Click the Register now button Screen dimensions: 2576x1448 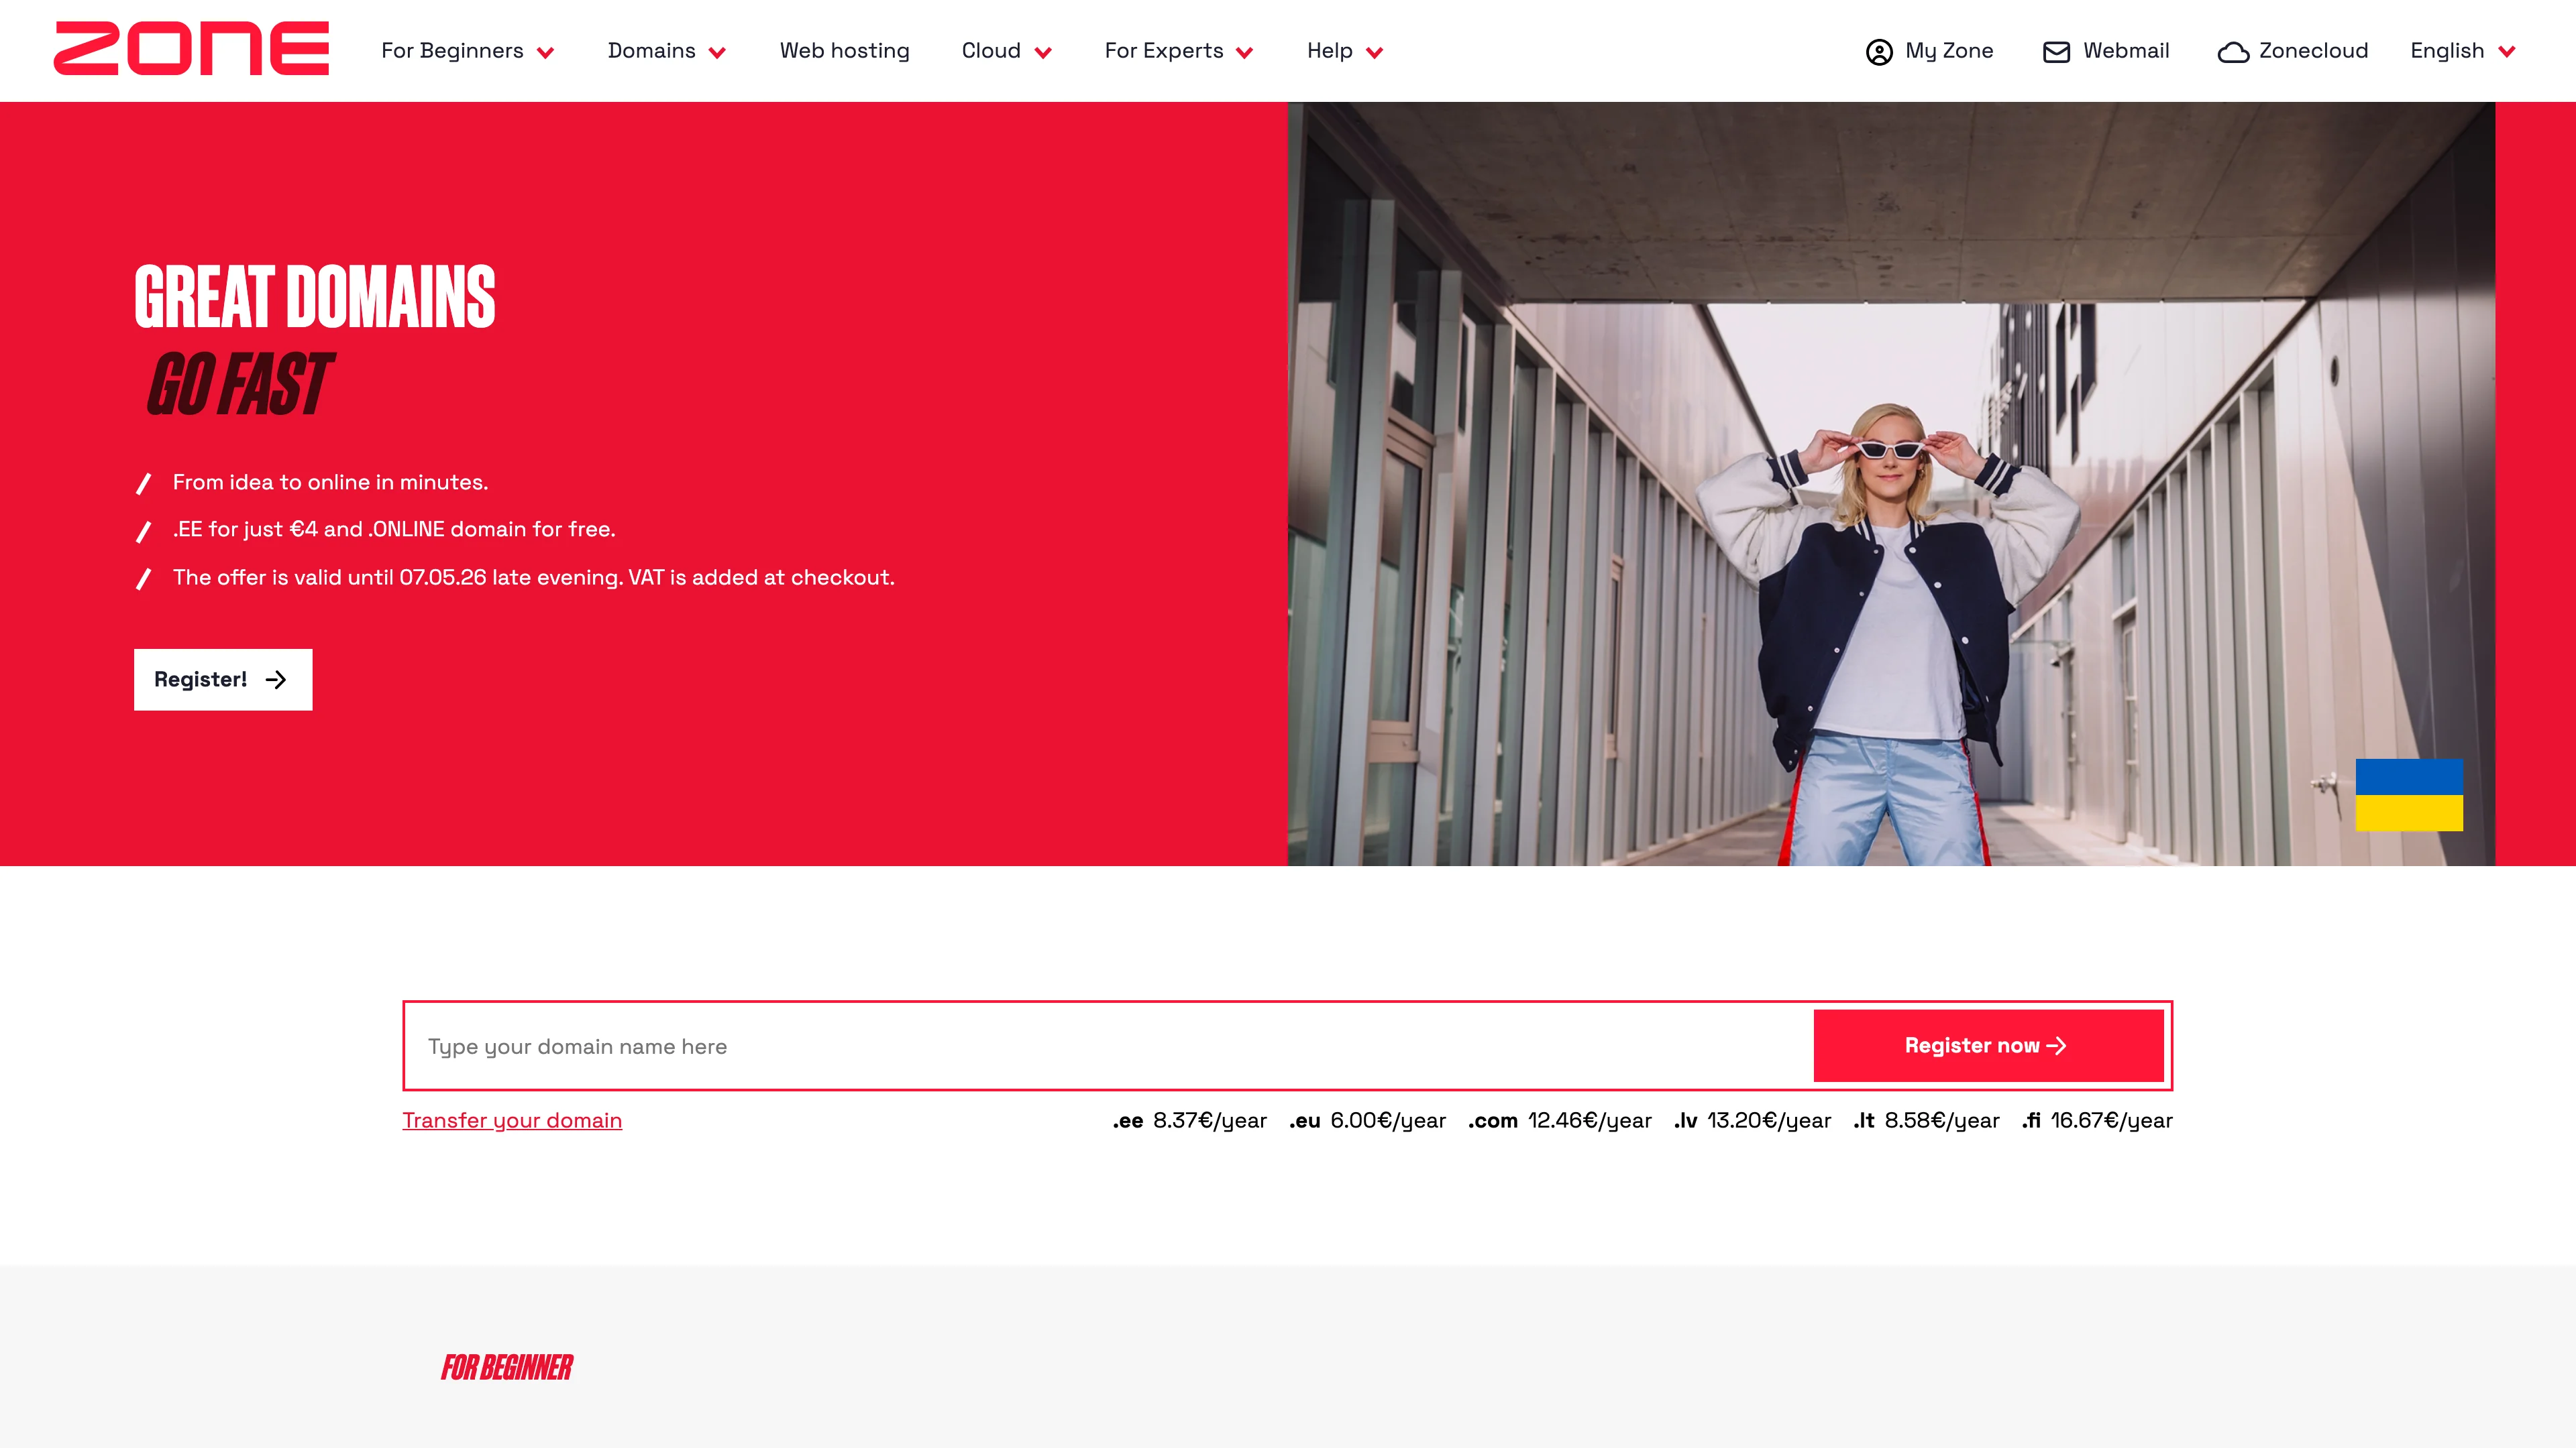1988,1045
